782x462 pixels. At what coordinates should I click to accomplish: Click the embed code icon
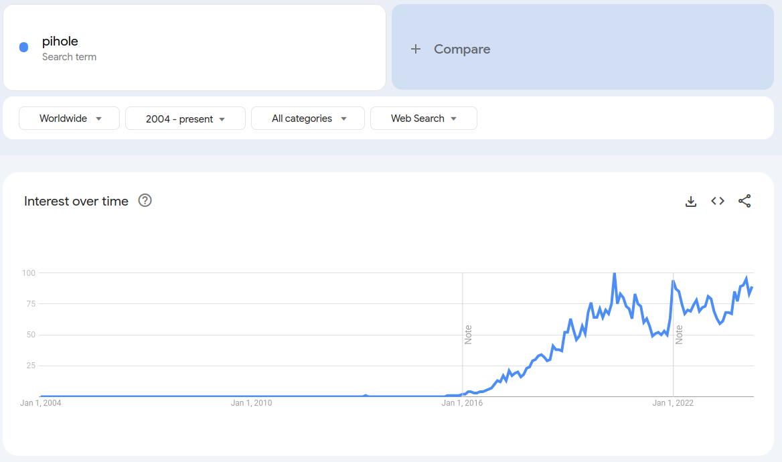[x=718, y=201]
